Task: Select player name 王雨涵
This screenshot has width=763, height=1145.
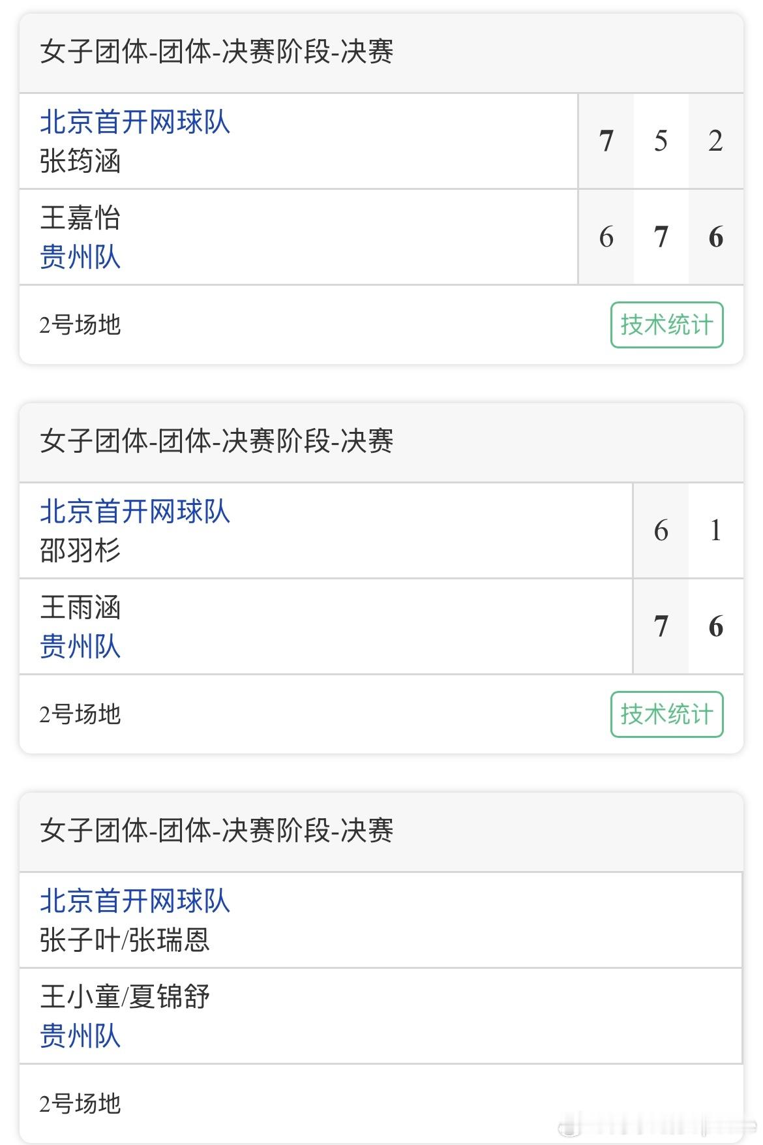Action: [80, 607]
